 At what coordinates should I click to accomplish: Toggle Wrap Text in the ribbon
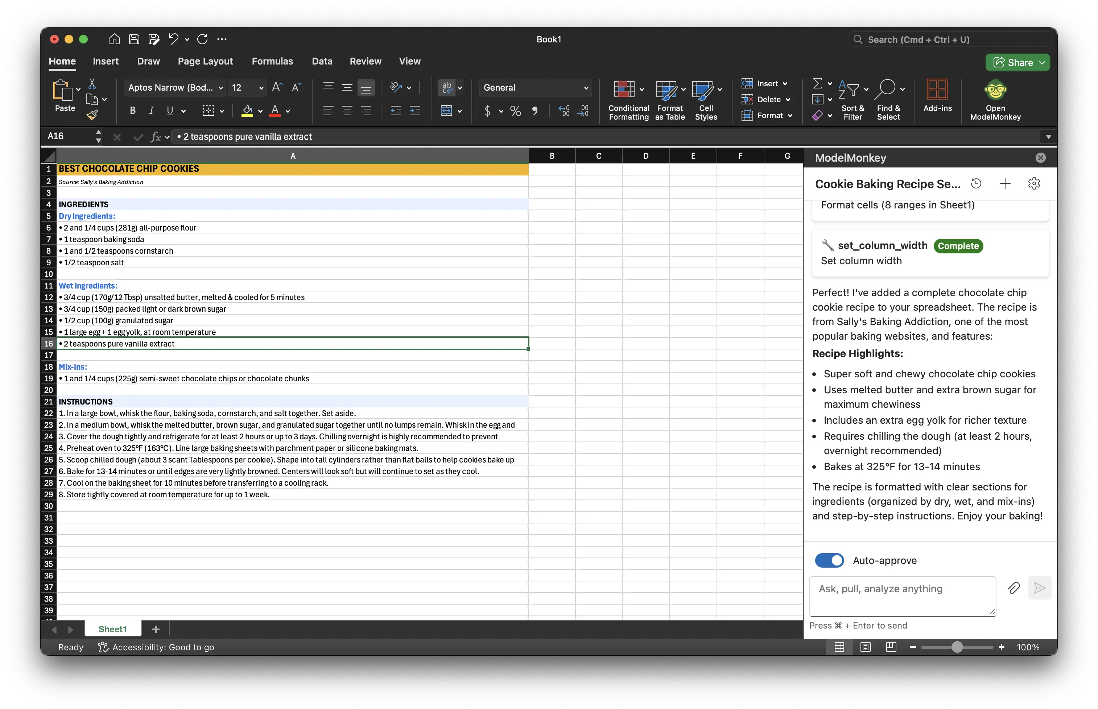click(x=447, y=87)
